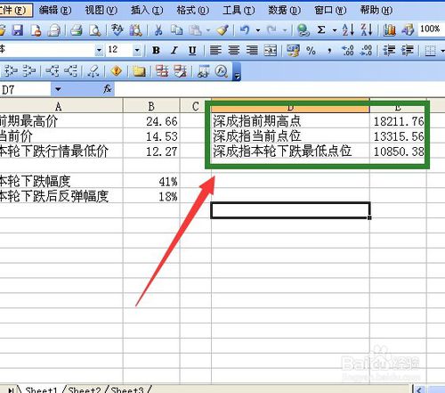Viewport: 445px width, 393px height.
Task: Sort ascending with the A-Z icon
Action: (348, 30)
